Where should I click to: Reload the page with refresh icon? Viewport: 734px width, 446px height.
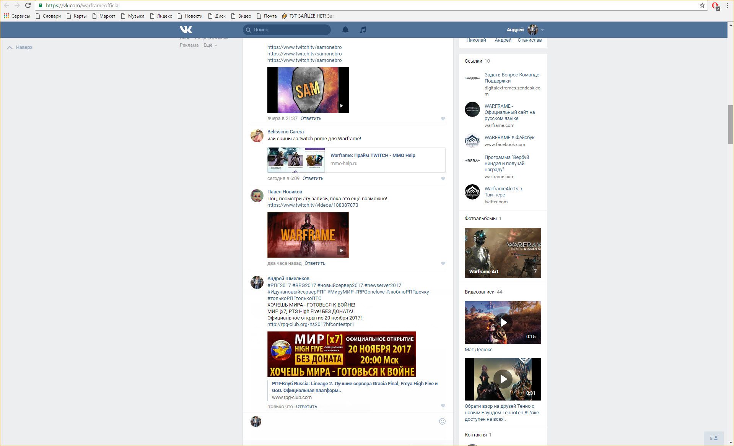28,5
